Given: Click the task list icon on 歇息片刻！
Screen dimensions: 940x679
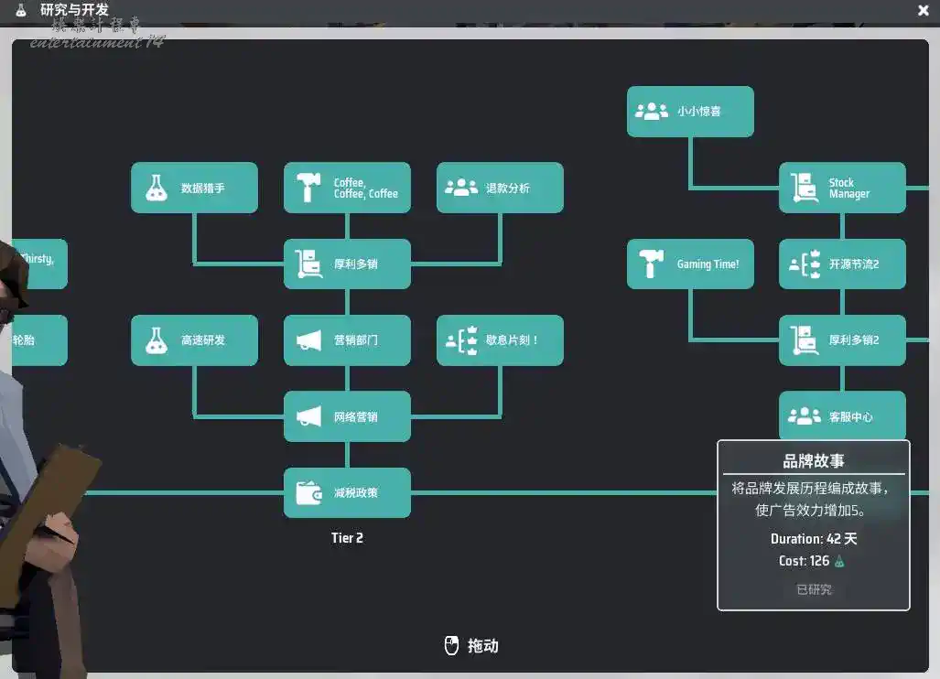Looking at the screenshot, I should [x=461, y=340].
